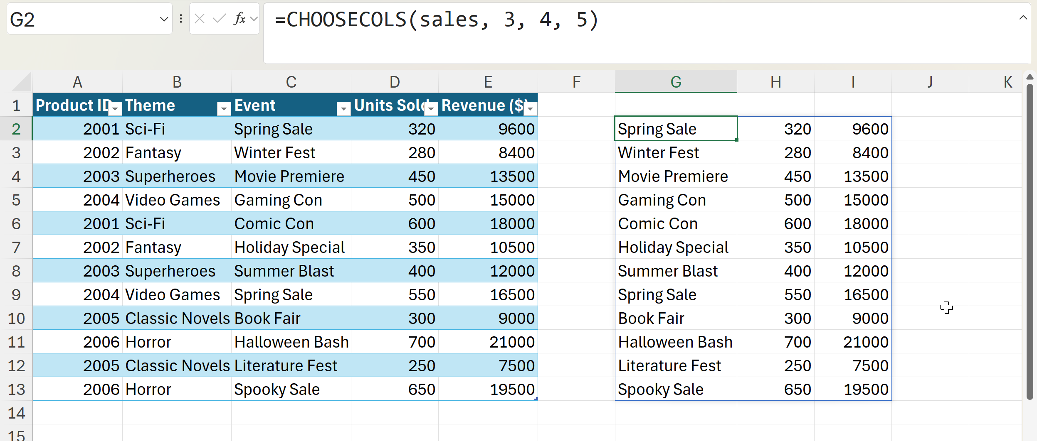Click the formula bar options dots

click(x=181, y=19)
